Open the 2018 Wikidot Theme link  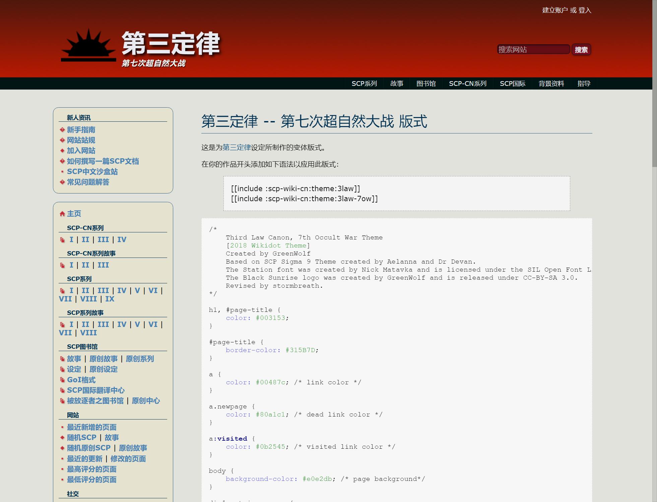[x=268, y=245]
